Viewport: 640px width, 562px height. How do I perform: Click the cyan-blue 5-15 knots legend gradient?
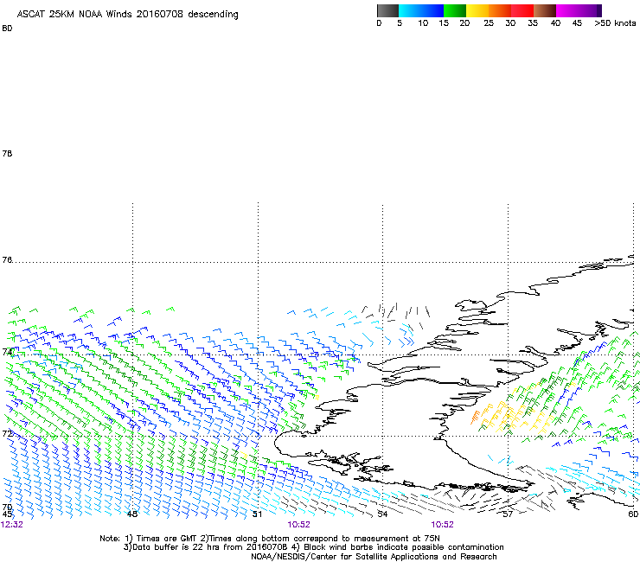[x=421, y=10]
